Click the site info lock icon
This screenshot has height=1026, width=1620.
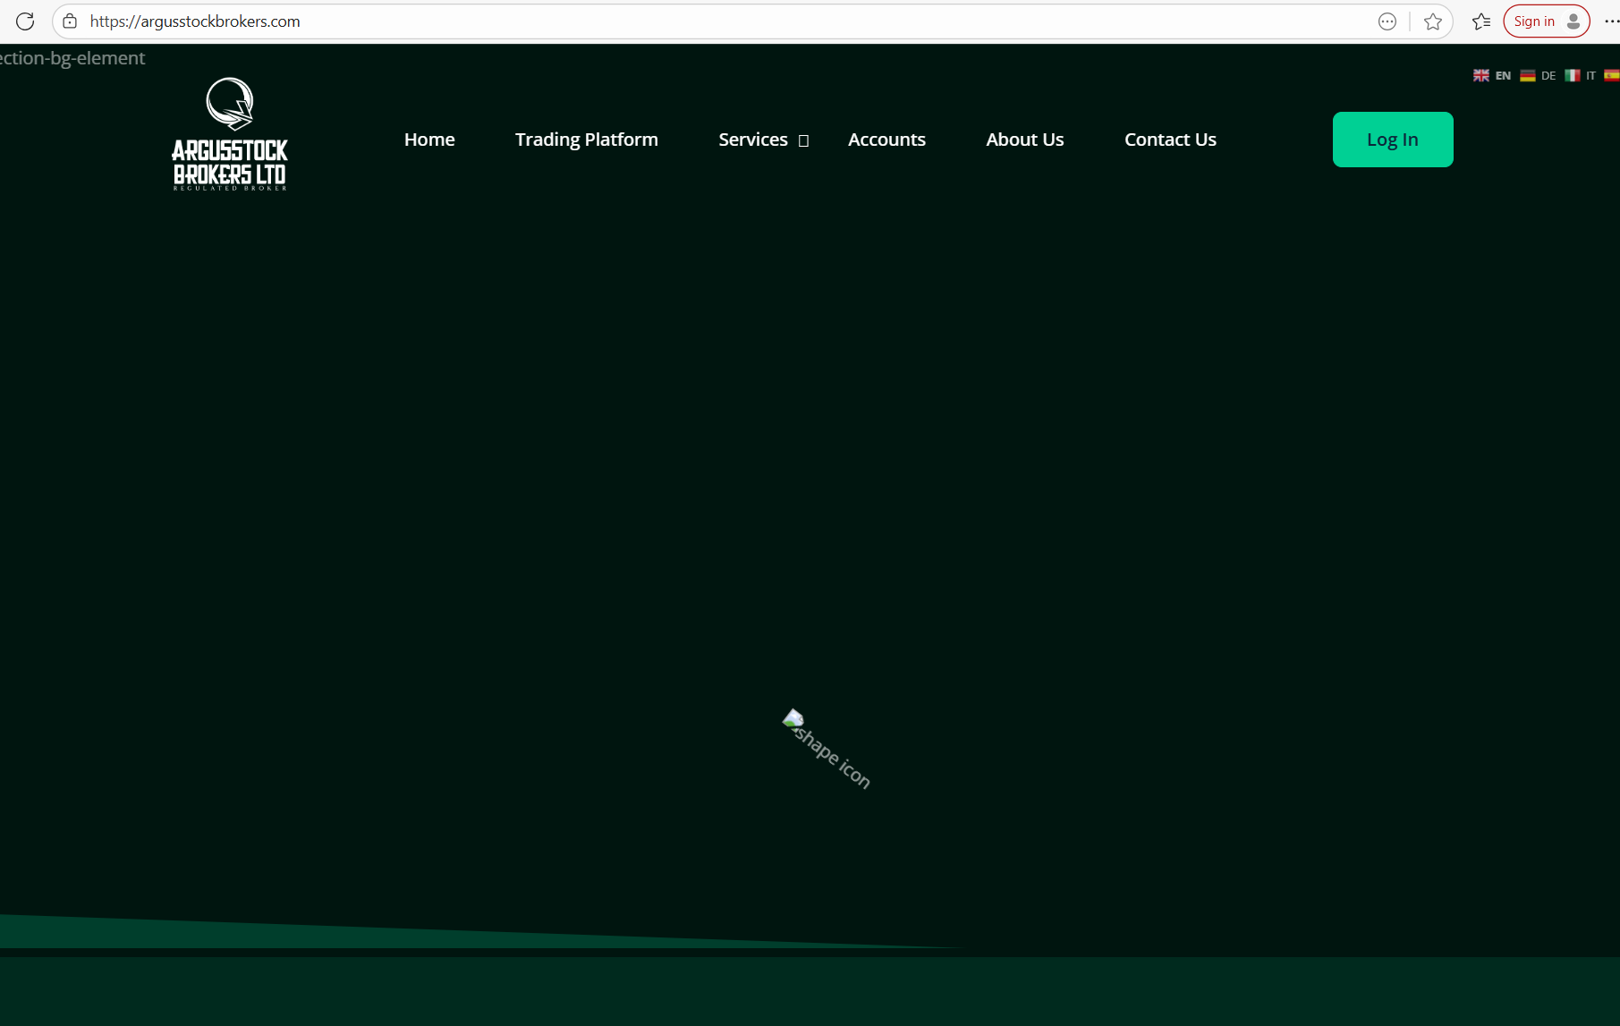coord(70,21)
